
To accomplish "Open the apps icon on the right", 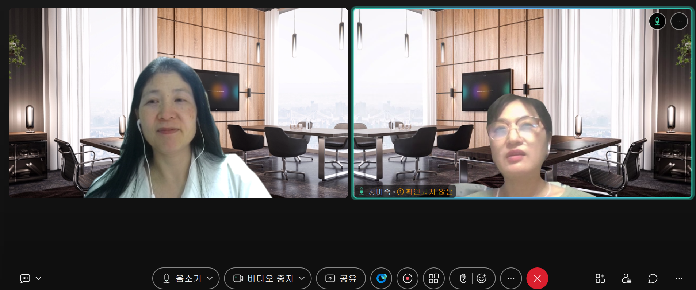I will pos(600,278).
